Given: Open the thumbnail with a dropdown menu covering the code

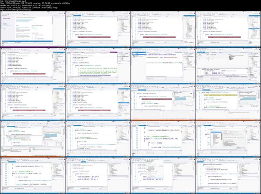Looking at the screenshot, I should click(163, 175).
